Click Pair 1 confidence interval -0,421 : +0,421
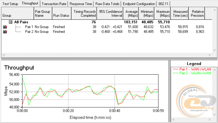The width and height of the screenshot is (218, 123). 111,27
